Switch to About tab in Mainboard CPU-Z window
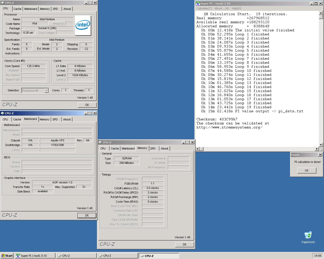This screenshot has height=259, width=324. click(67, 119)
